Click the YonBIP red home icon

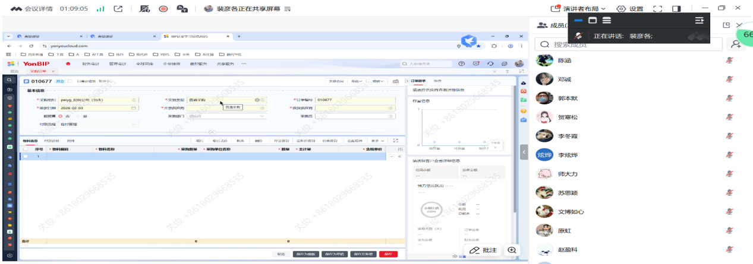tap(68, 63)
